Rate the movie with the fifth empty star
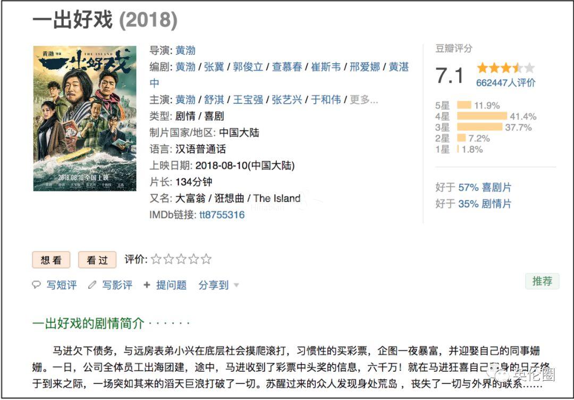The height and width of the screenshot is (400, 574). tap(206, 260)
